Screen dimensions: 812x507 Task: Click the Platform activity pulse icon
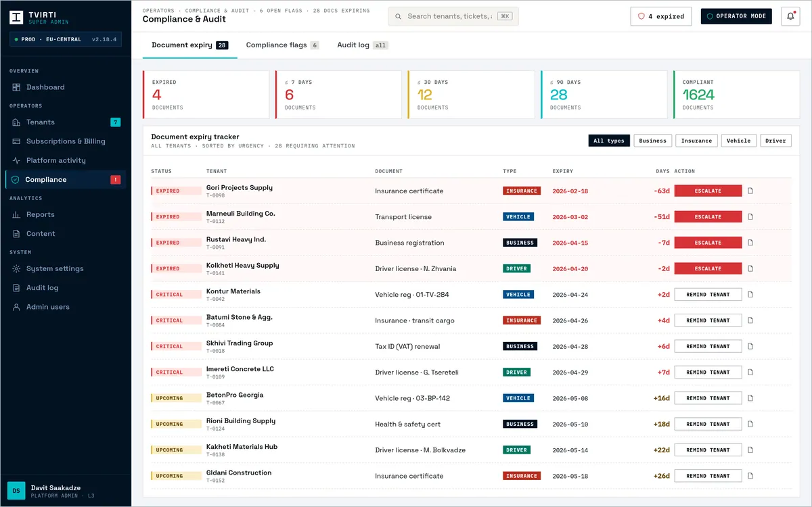click(16, 160)
